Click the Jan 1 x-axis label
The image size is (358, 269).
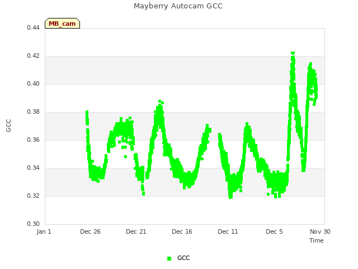(x=44, y=231)
